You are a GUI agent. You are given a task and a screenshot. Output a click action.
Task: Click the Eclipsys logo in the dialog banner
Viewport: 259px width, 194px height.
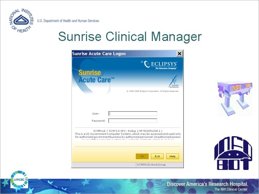click(159, 65)
